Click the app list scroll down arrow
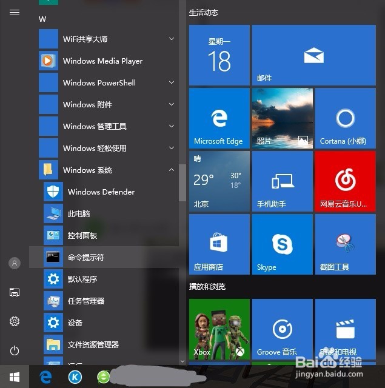Screen dimensions: 385x388 (182, 361)
